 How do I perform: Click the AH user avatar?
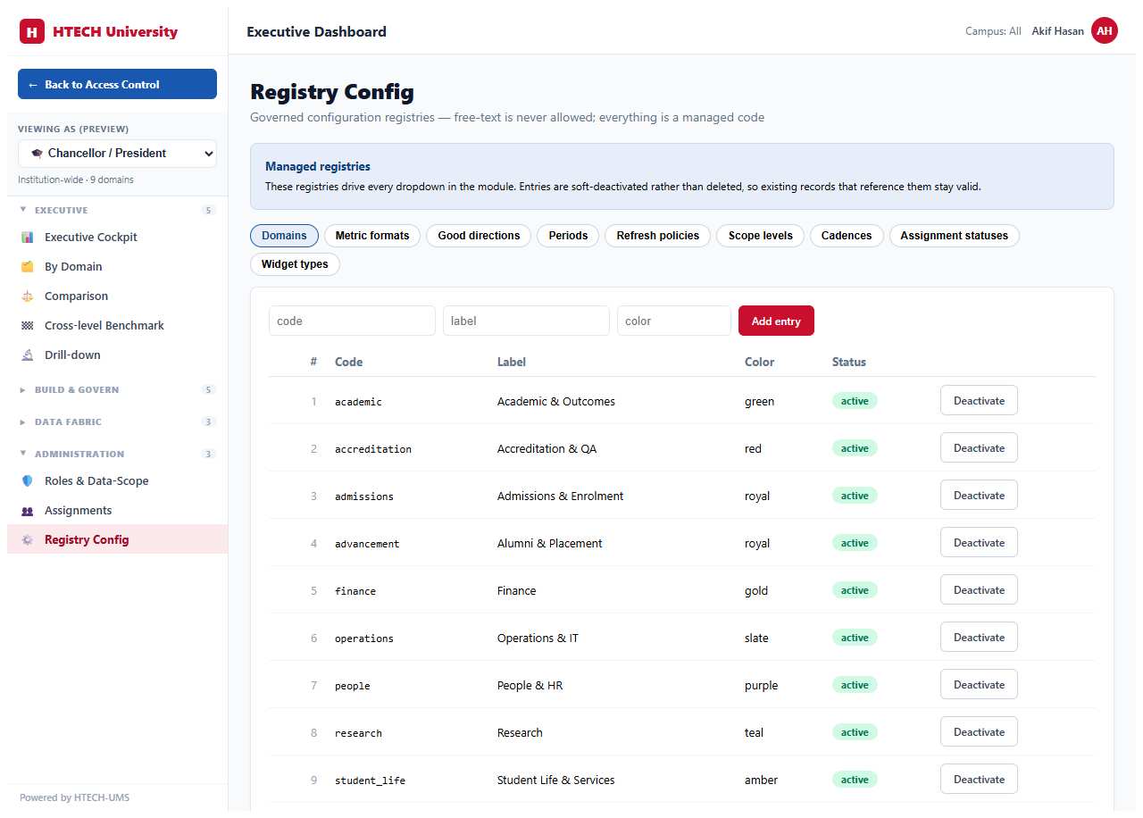1105,31
